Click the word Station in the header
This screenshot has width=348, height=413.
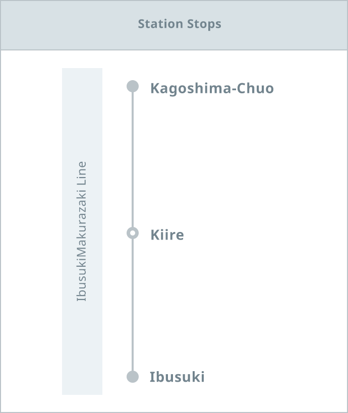(160, 24)
